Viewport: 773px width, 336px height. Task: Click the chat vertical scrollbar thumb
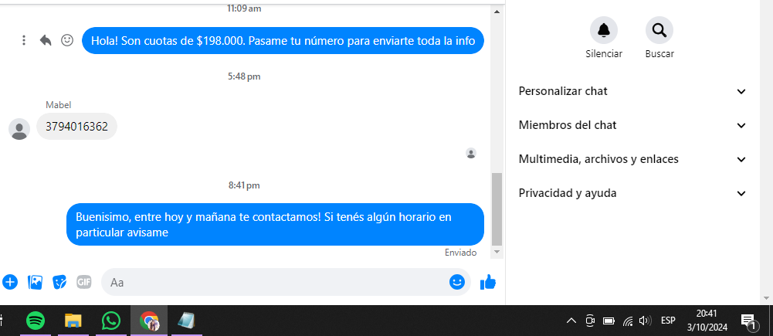497,209
